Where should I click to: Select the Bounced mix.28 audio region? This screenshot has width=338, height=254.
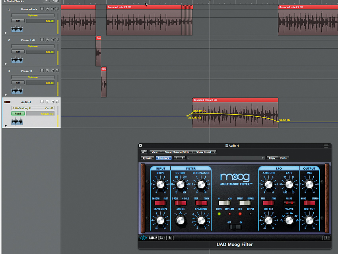[x=235, y=113]
